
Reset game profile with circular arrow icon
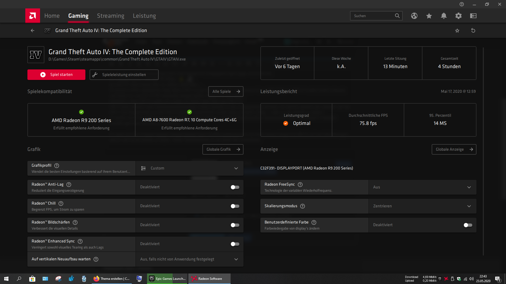pos(473,31)
